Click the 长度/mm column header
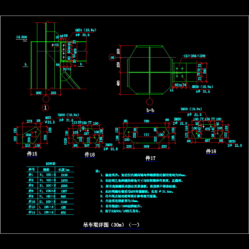This screenshot has width=249, height=249. pyautogui.click(x=64, y=170)
